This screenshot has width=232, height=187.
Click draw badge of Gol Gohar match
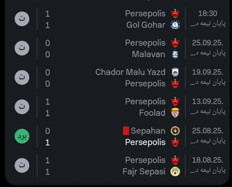pos(22,19)
